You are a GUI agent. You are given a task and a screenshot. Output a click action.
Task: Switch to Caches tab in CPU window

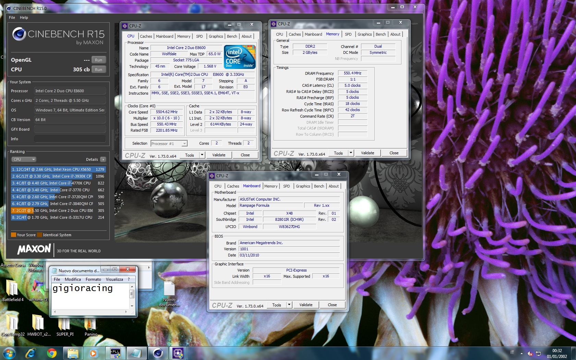coord(146,36)
